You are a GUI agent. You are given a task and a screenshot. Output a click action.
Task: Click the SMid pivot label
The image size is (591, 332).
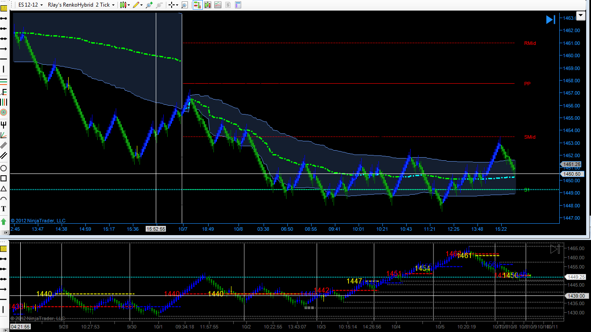(530, 137)
